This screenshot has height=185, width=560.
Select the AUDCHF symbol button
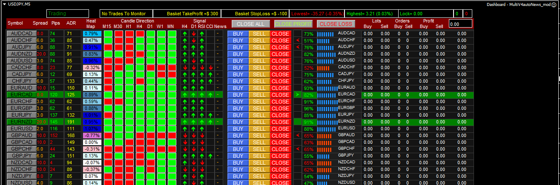(21, 40)
